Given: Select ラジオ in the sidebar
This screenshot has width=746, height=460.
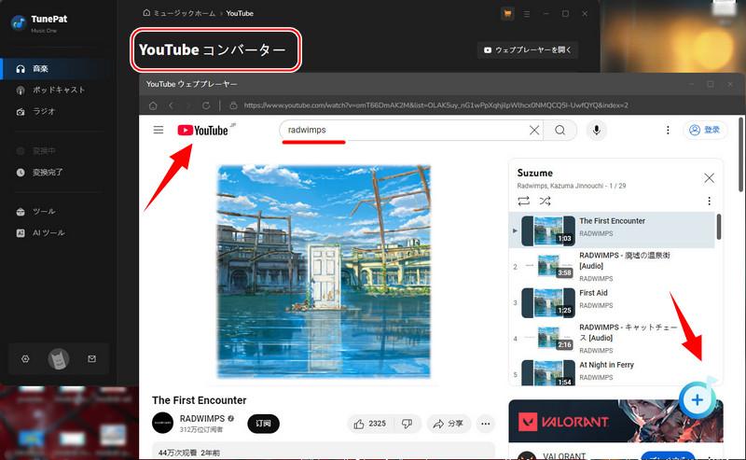Looking at the screenshot, I should click(x=57, y=111).
